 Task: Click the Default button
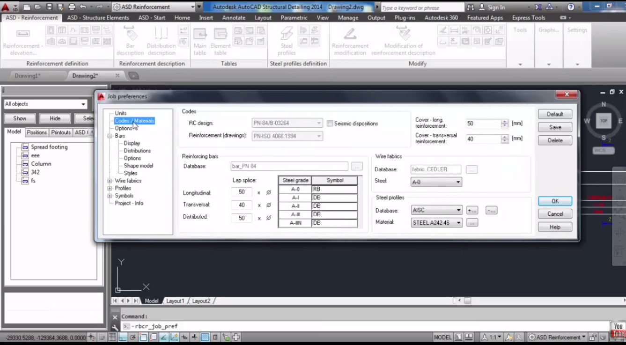point(555,114)
